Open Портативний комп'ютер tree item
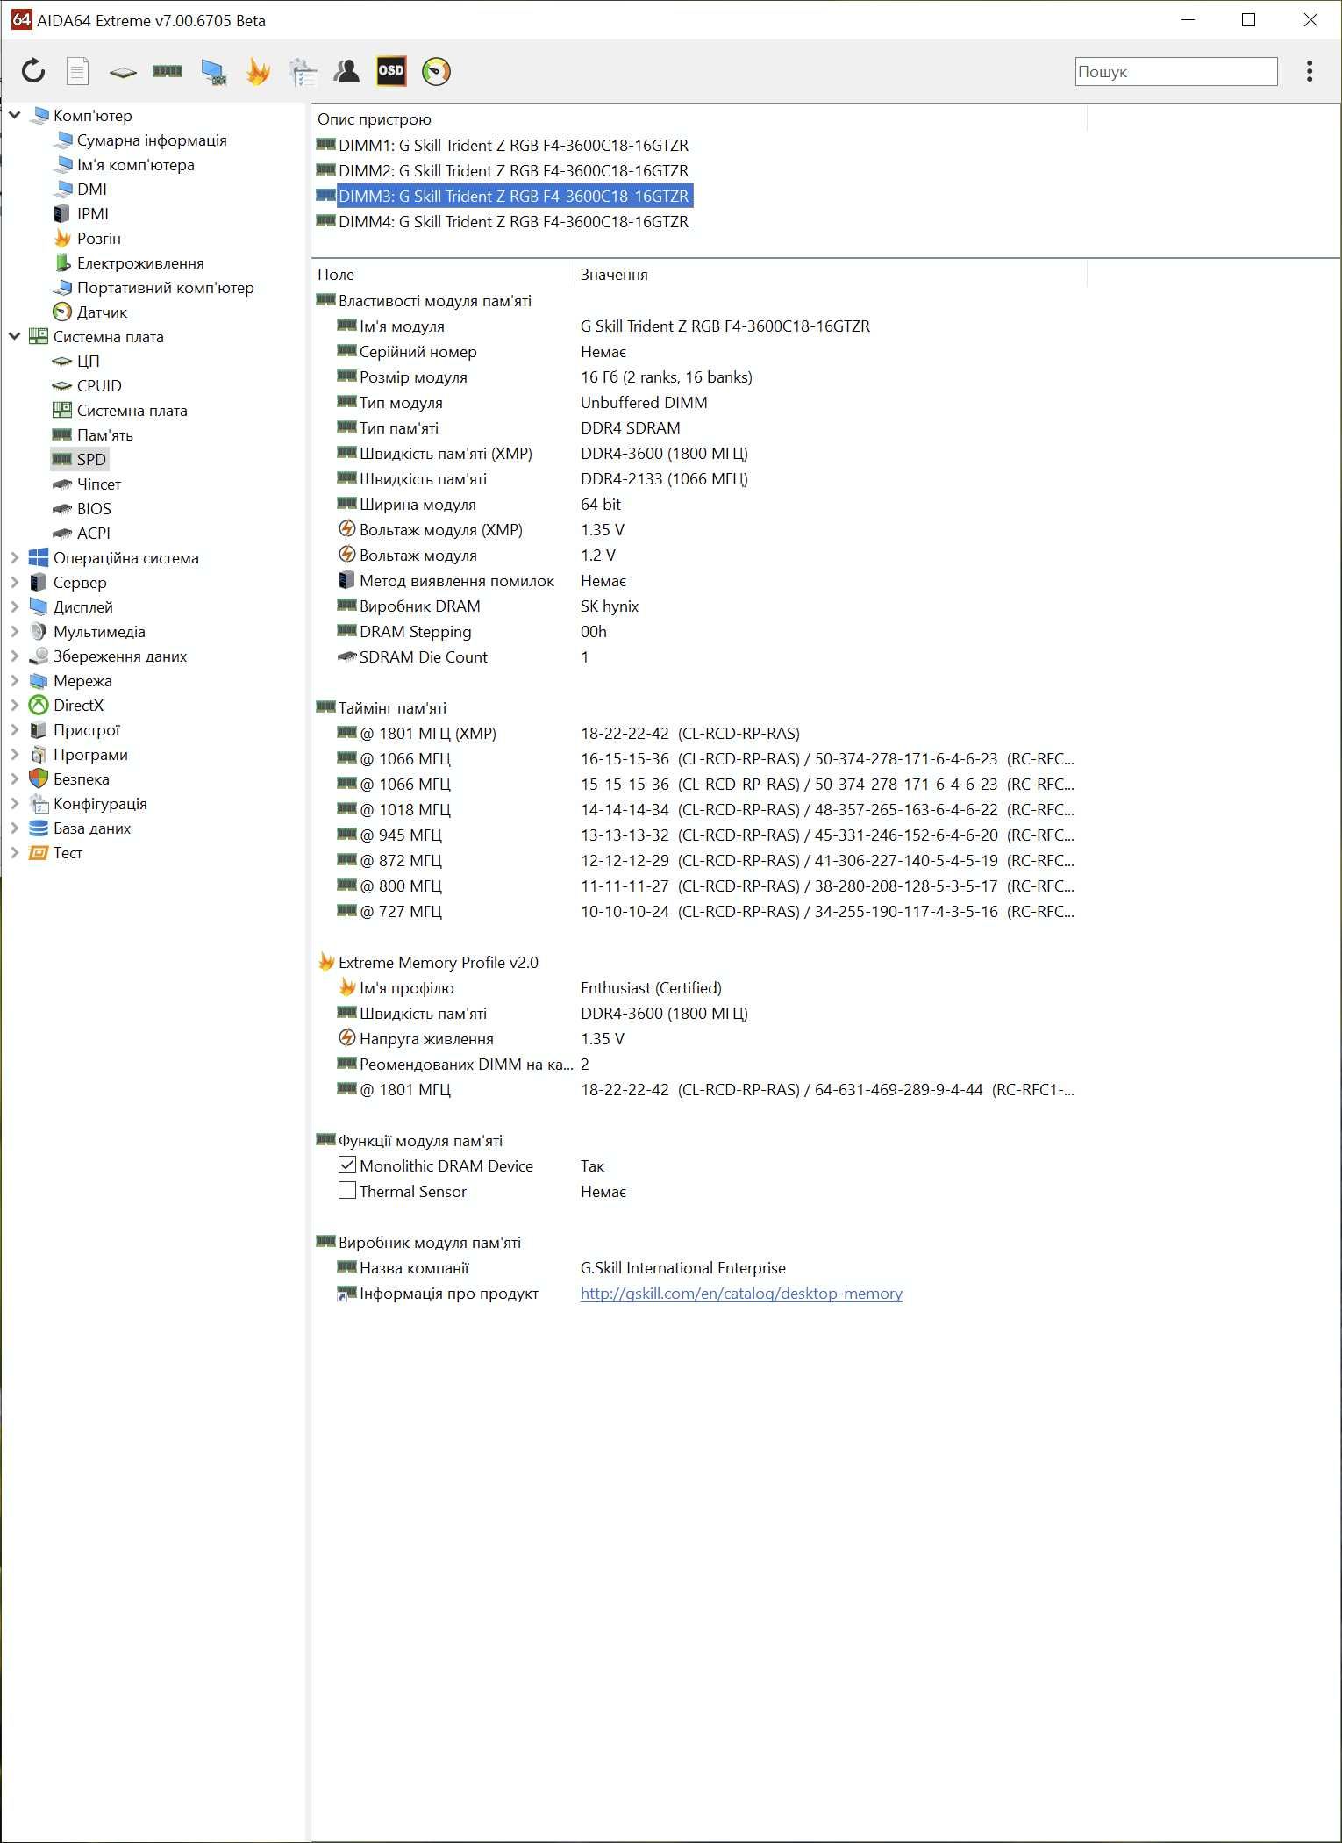 click(165, 288)
